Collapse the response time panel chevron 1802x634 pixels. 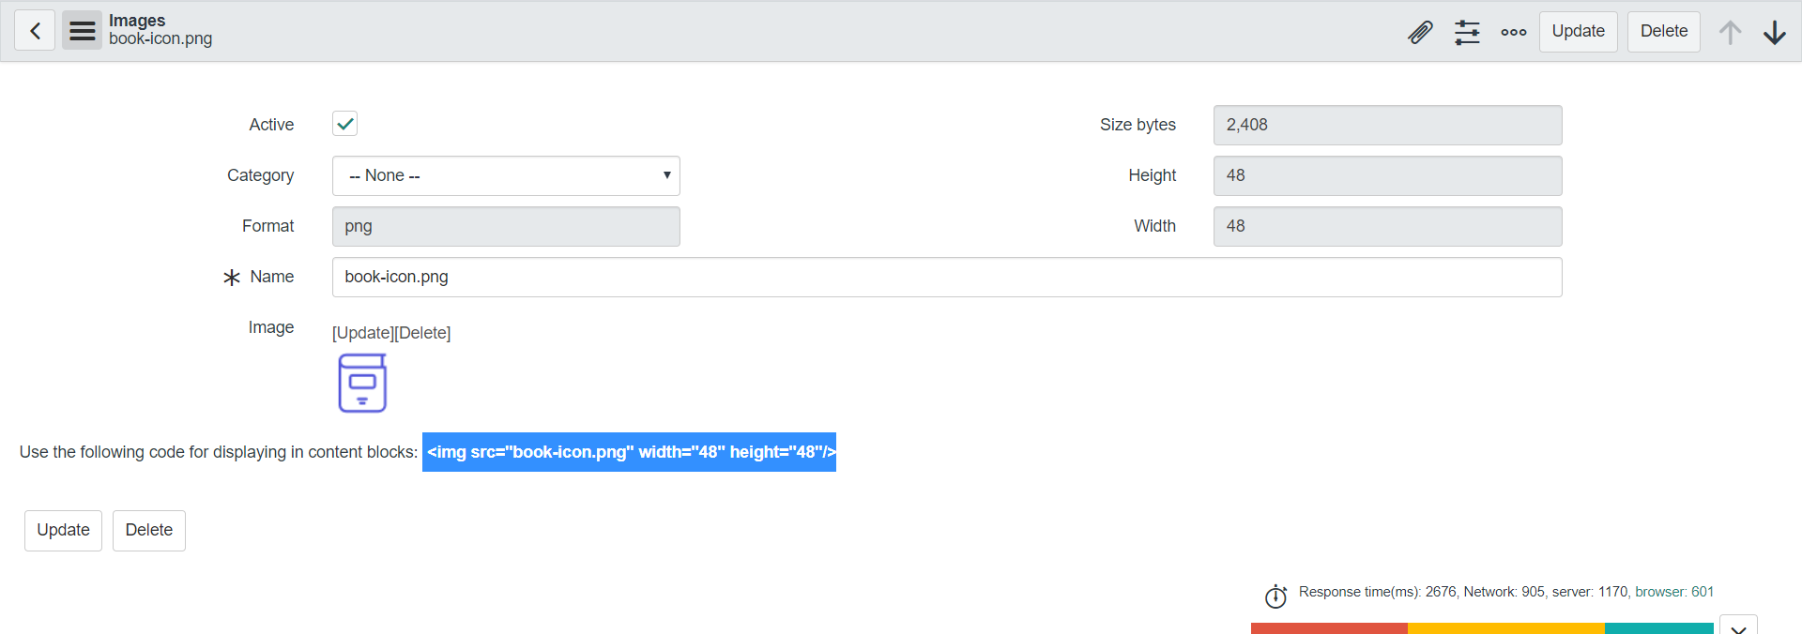[x=1738, y=626]
